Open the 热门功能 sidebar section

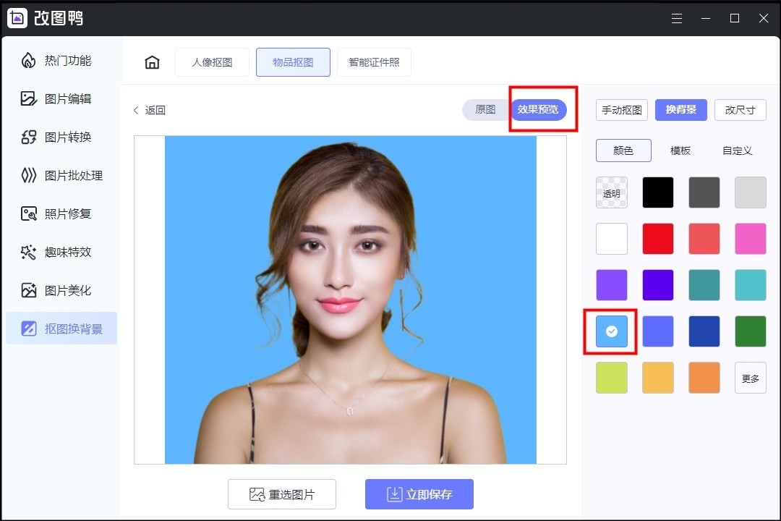(61, 61)
